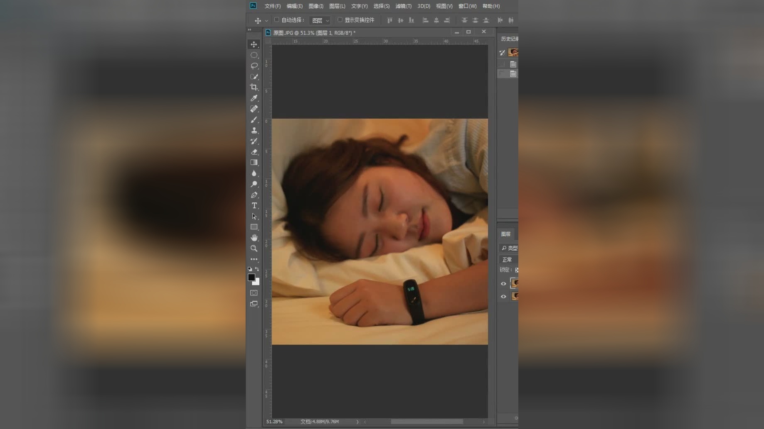This screenshot has width=764, height=429.
Task: Select the Brush tool
Action: click(x=254, y=119)
